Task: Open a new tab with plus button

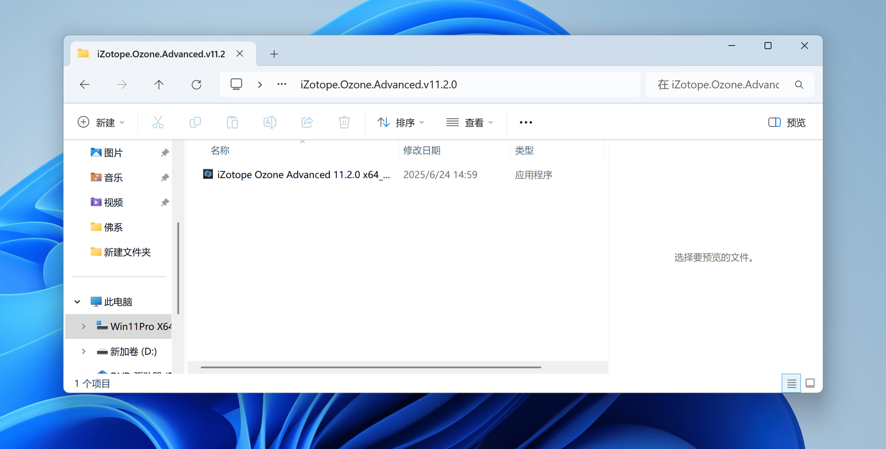Action: pos(274,54)
